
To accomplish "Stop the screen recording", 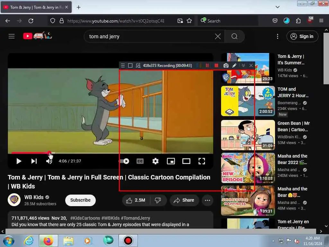I will (216, 66).
